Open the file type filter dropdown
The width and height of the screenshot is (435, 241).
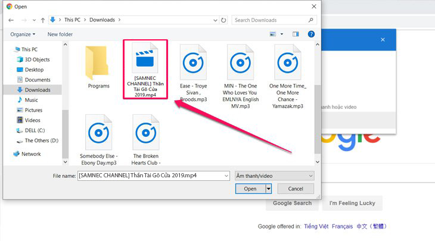[x=274, y=176]
